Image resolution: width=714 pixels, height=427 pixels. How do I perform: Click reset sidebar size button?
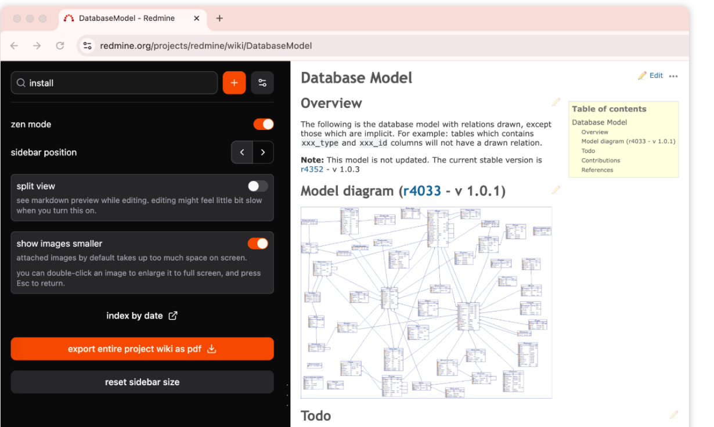pos(142,382)
